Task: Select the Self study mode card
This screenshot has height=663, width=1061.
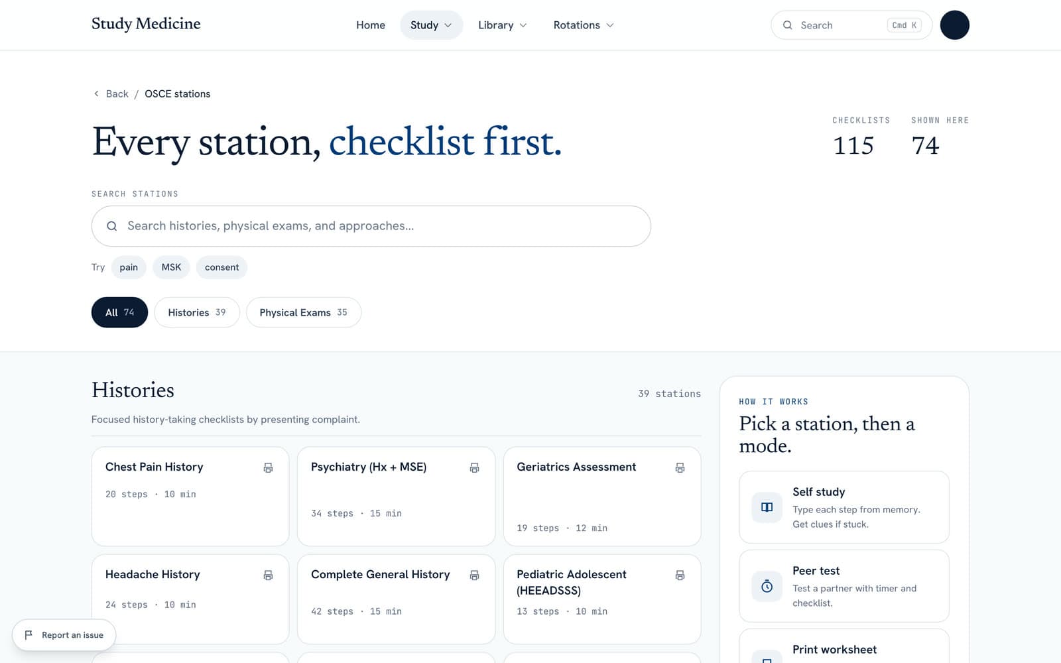Action: click(x=844, y=507)
